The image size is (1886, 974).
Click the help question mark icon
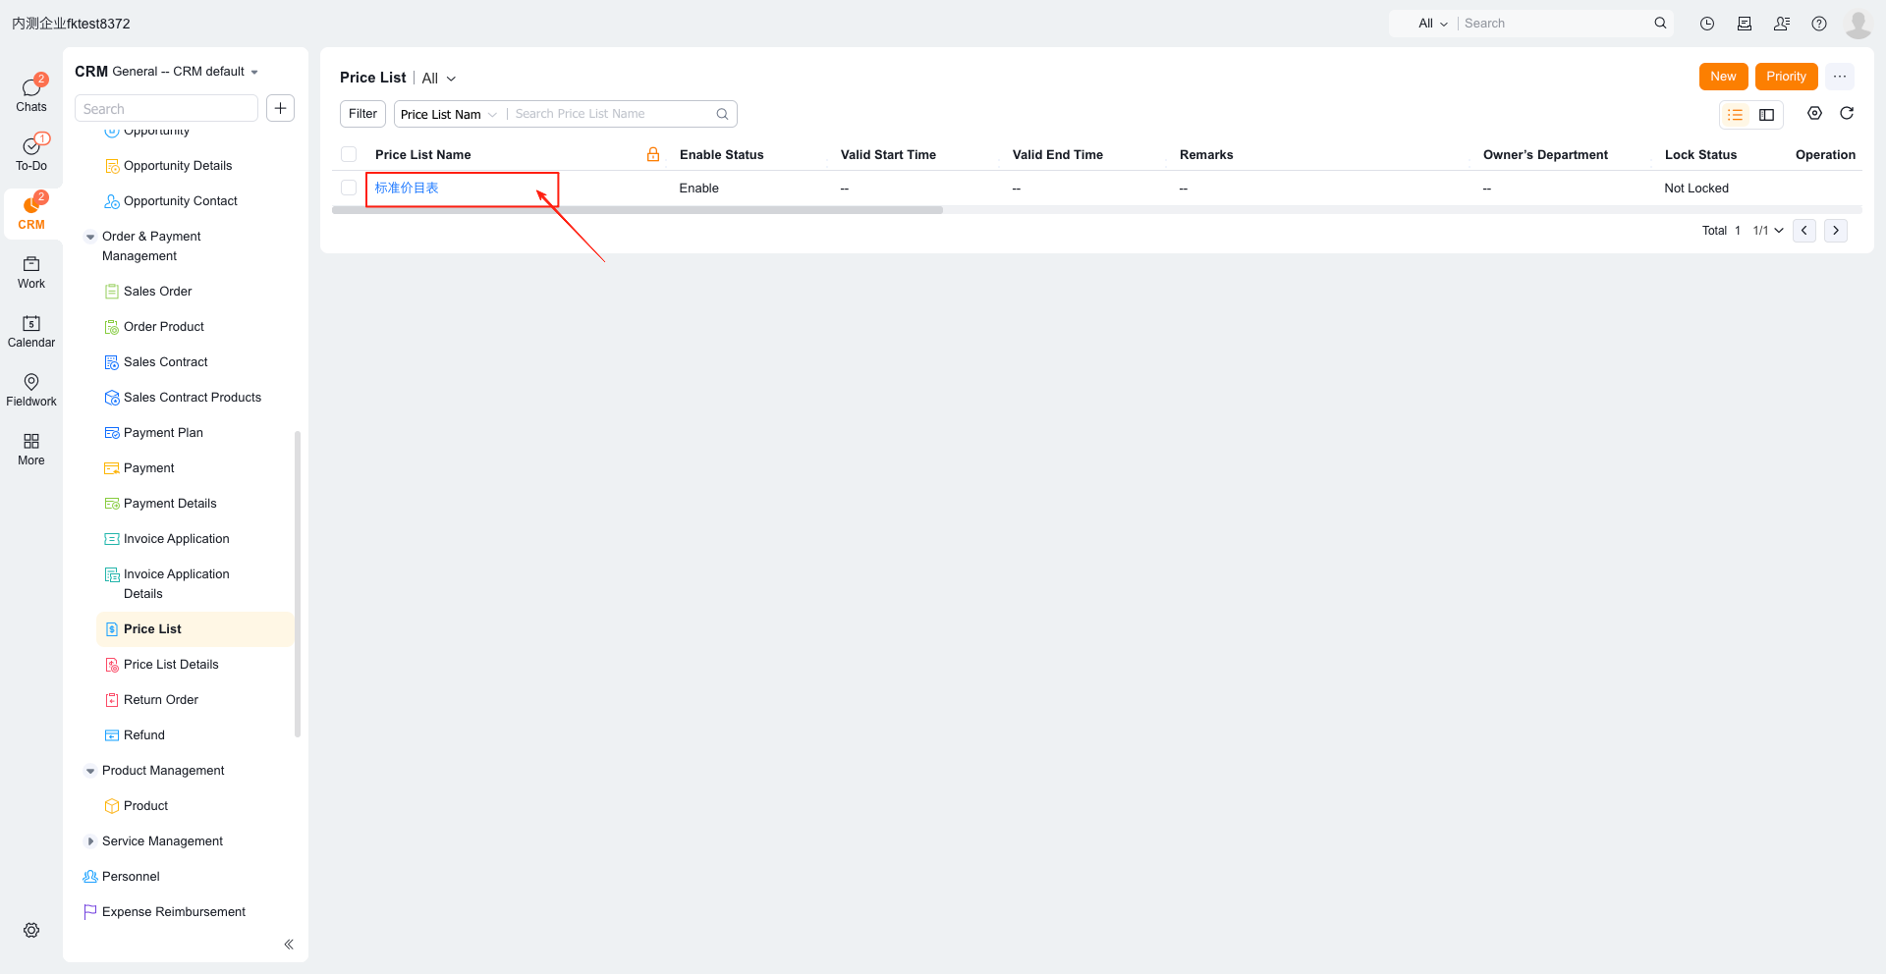click(x=1819, y=24)
